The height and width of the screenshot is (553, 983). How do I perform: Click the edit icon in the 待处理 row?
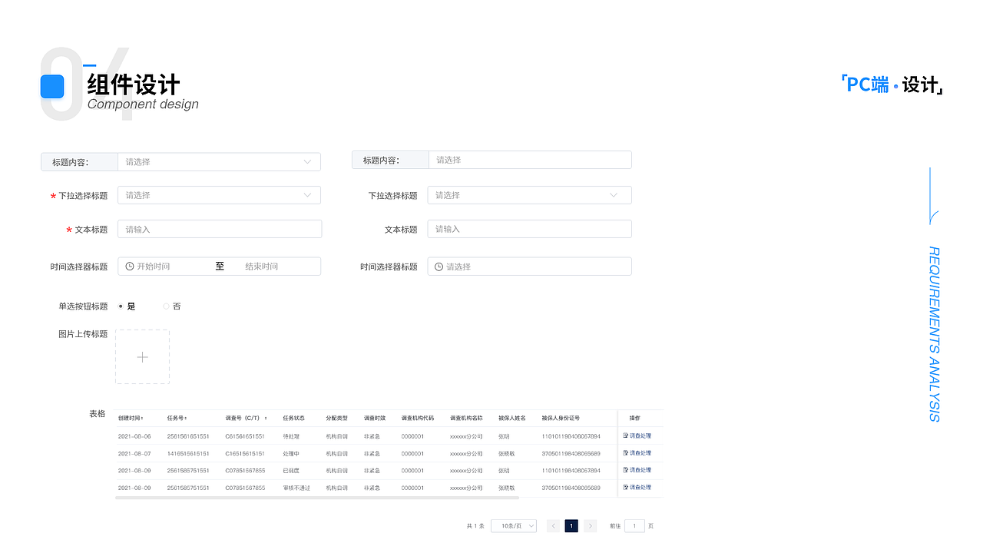tap(626, 435)
